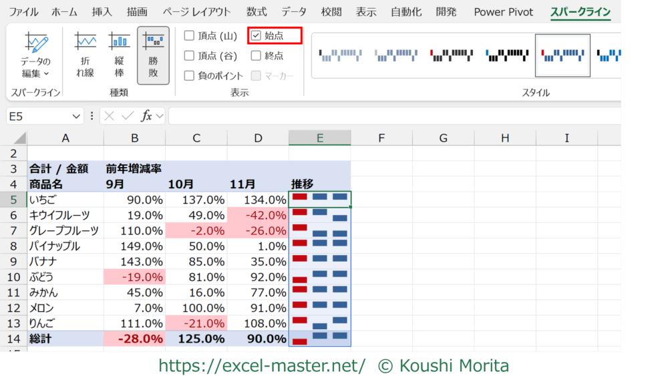The image size is (668, 376).
Task: Enable the 頂点 (山) high point checkbox
Action: [x=189, y=36]
